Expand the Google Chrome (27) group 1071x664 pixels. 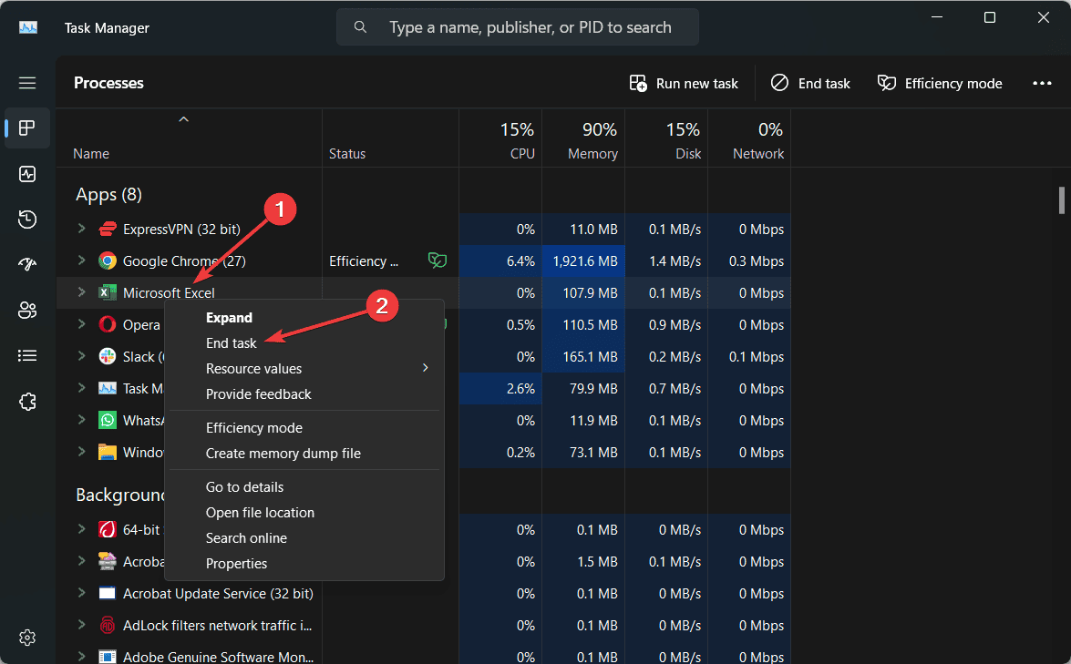(81, 260)
